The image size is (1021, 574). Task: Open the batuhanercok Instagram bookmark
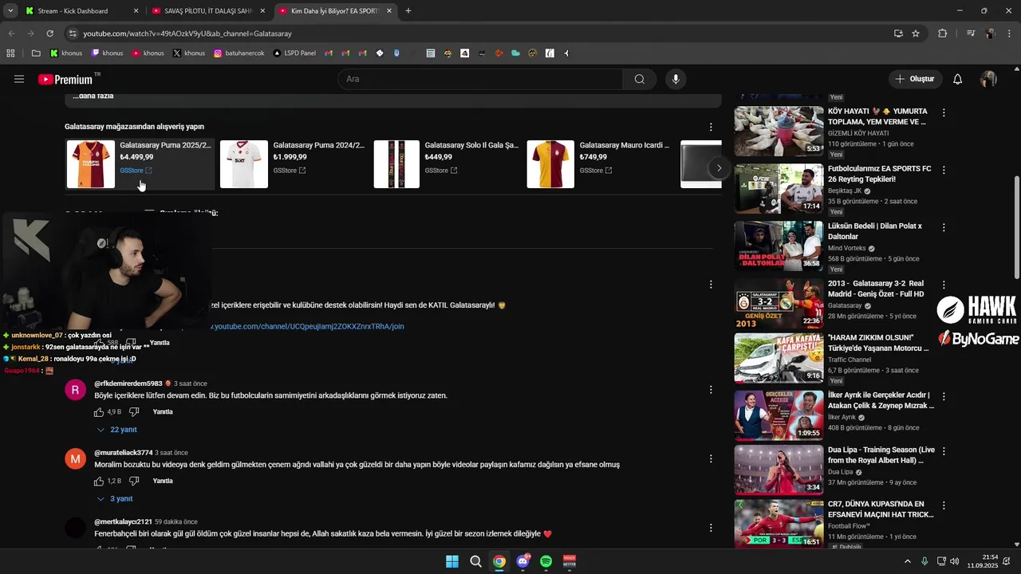[238, 53]
